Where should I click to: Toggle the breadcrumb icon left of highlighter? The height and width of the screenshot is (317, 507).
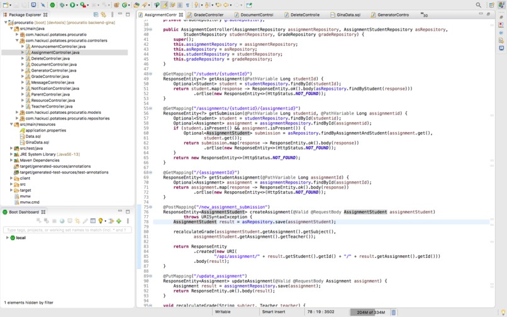(157, 5)
